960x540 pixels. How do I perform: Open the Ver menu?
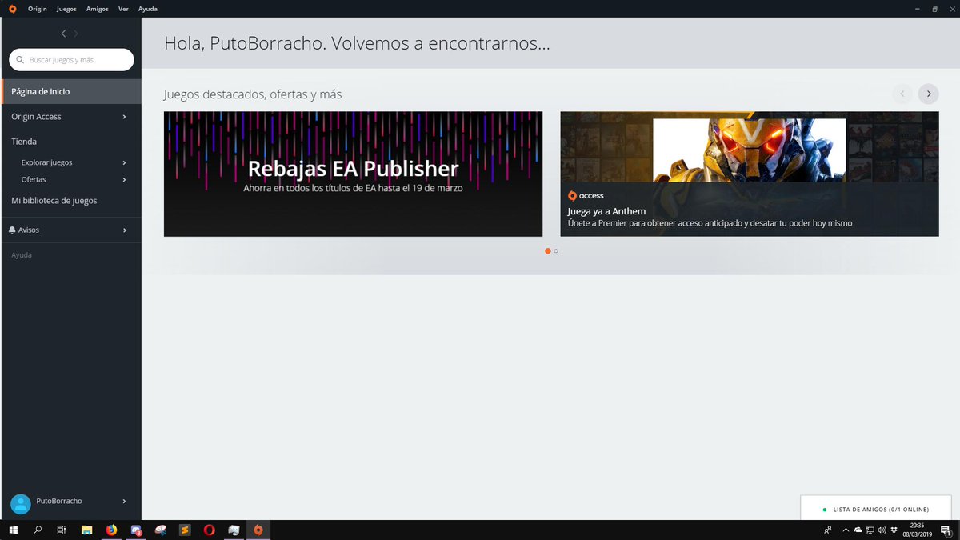click(123, 9)
